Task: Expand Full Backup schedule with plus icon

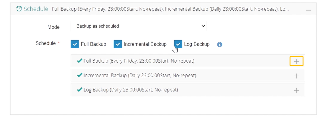Action: pyautogui.click(x=296, y=61)
